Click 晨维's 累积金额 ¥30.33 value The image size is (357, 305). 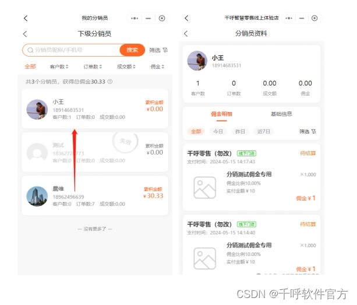pos(153,196)
